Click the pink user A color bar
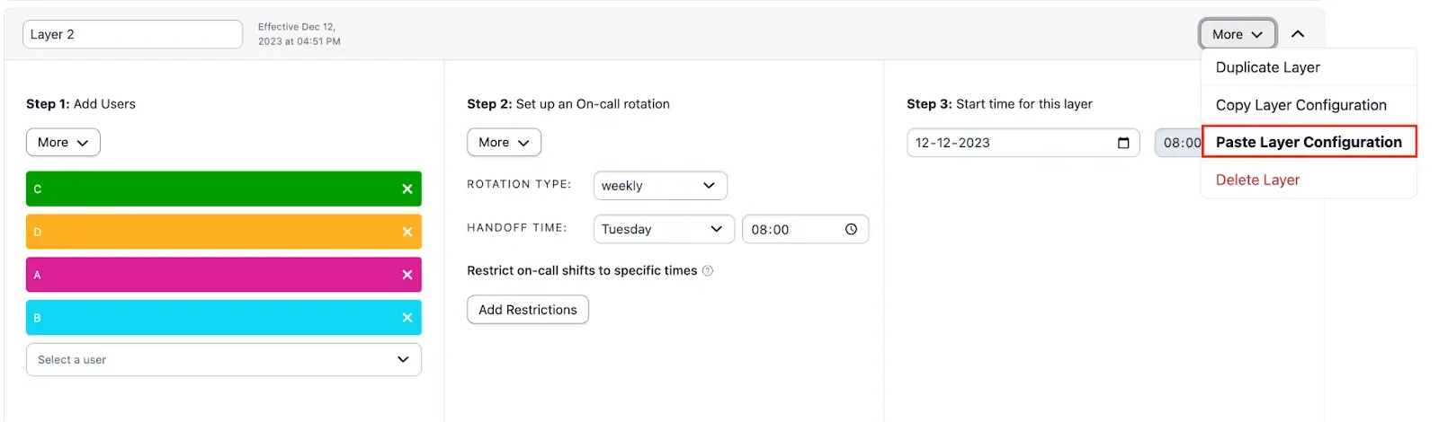The width and height of the screenshot is (1439, 422). pyautogui.click(x=207, y=275)
